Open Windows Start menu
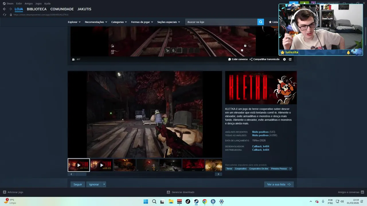 point(146,201)
